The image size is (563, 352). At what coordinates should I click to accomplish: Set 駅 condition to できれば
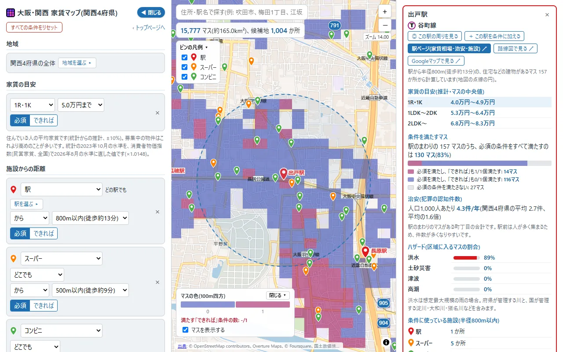click(x=44, y=233)
